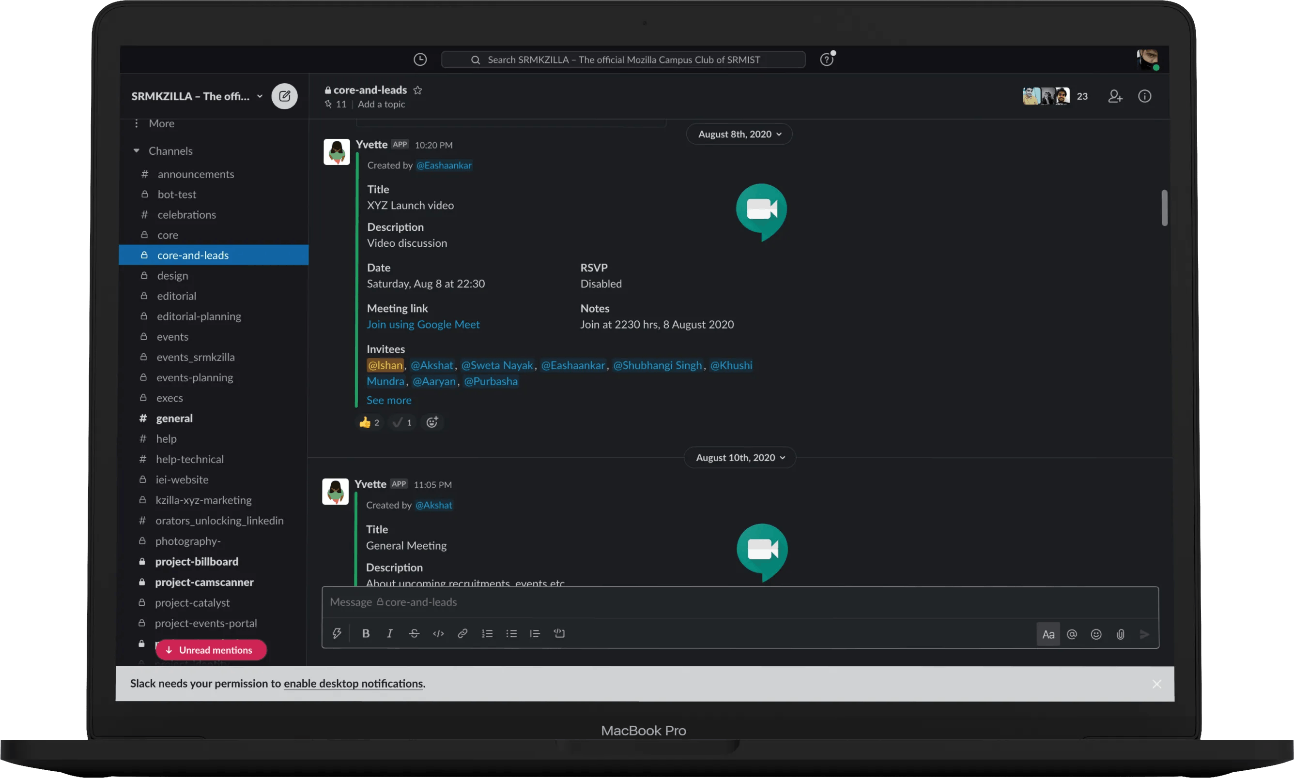The width and height of the screenshot is (1294, 778).
Task: Send the message arrow
Action: click(1144, 634)
